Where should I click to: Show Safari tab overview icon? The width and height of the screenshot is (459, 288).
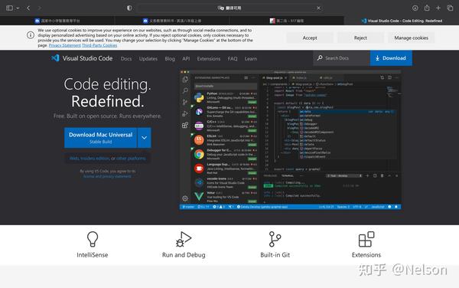pos(450,8)
